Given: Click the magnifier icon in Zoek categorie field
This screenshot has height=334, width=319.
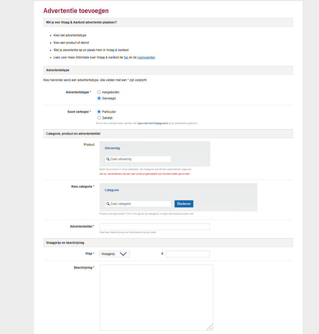Looking at the screenshot, I should [108, 204].
